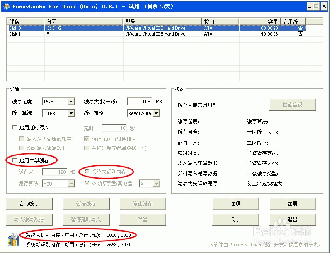Click the 暂停缓存 button
The width and height of the screenshot is (330, 253).
86,204
